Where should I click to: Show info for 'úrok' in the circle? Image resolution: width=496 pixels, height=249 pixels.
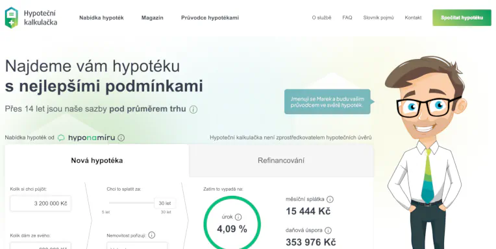tap(238, 217)
